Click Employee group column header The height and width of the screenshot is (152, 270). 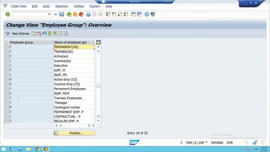coord(31,42)
